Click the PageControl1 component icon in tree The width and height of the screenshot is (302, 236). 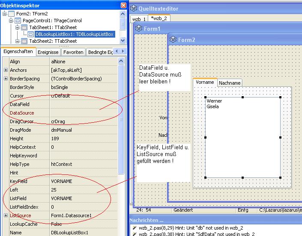[18, 21]
